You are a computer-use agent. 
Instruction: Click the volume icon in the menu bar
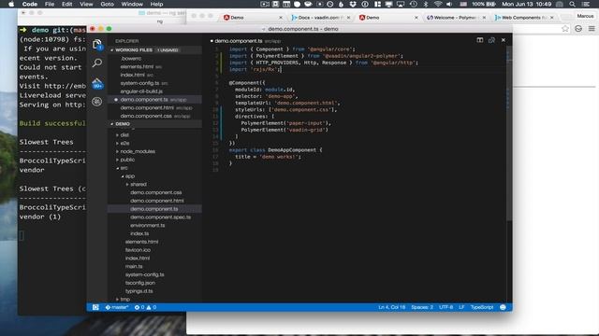[x=449, y=4]
